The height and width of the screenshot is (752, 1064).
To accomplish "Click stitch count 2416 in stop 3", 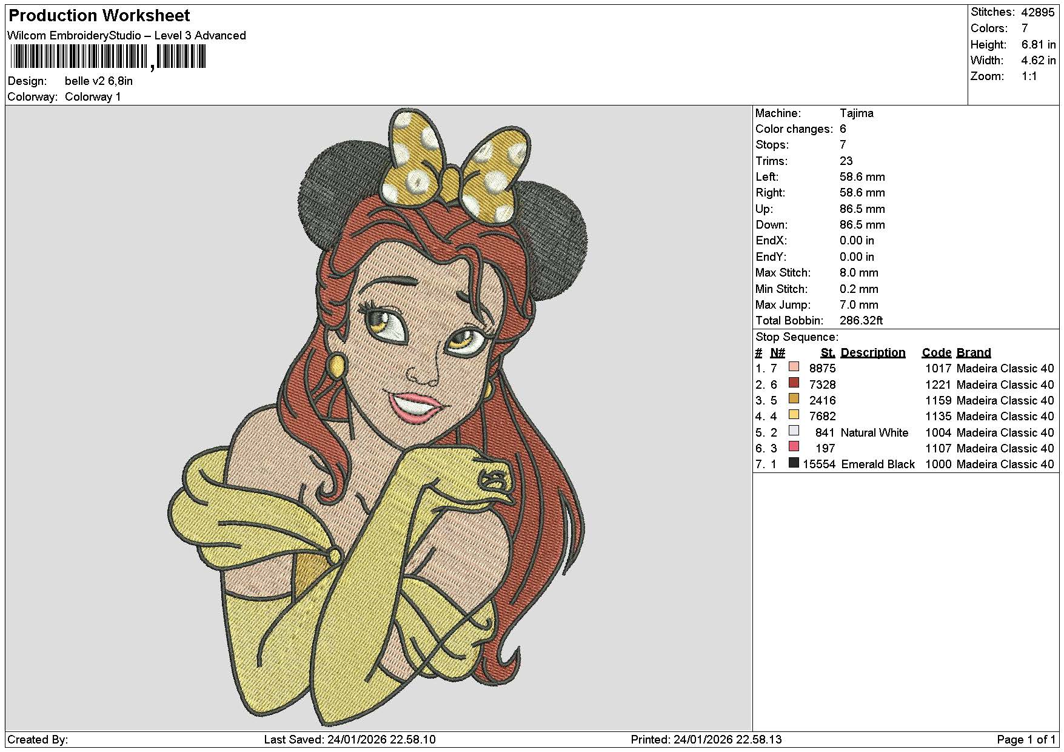I will click(x=823, y=400).
